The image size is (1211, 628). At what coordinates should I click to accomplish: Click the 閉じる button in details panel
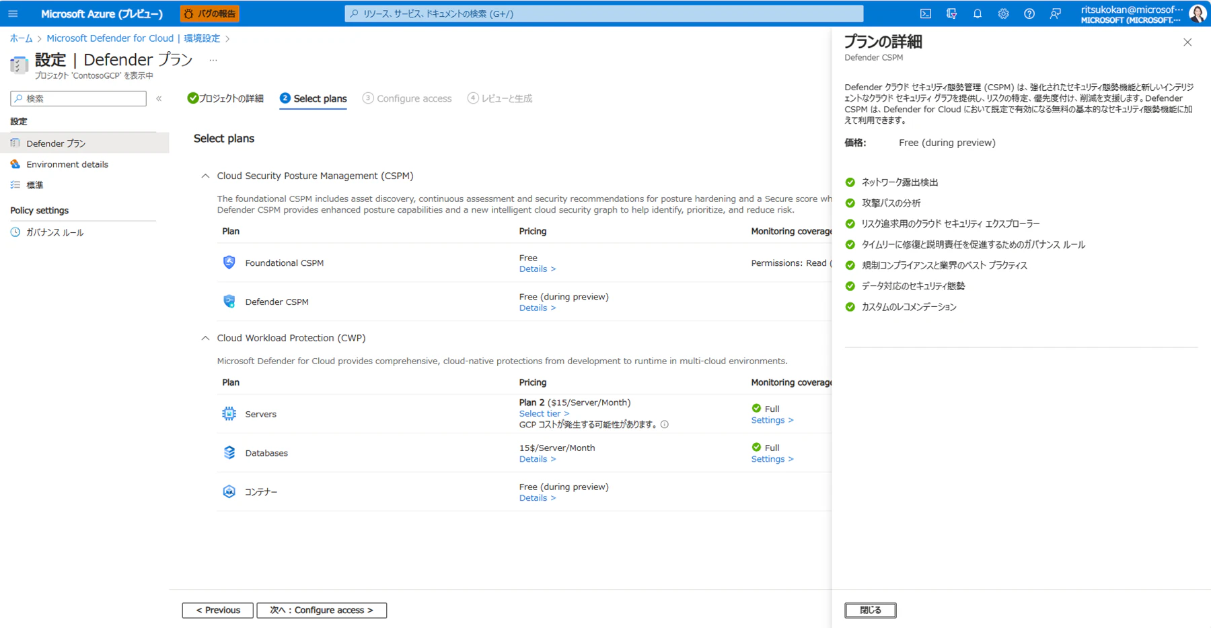[871, 610]
